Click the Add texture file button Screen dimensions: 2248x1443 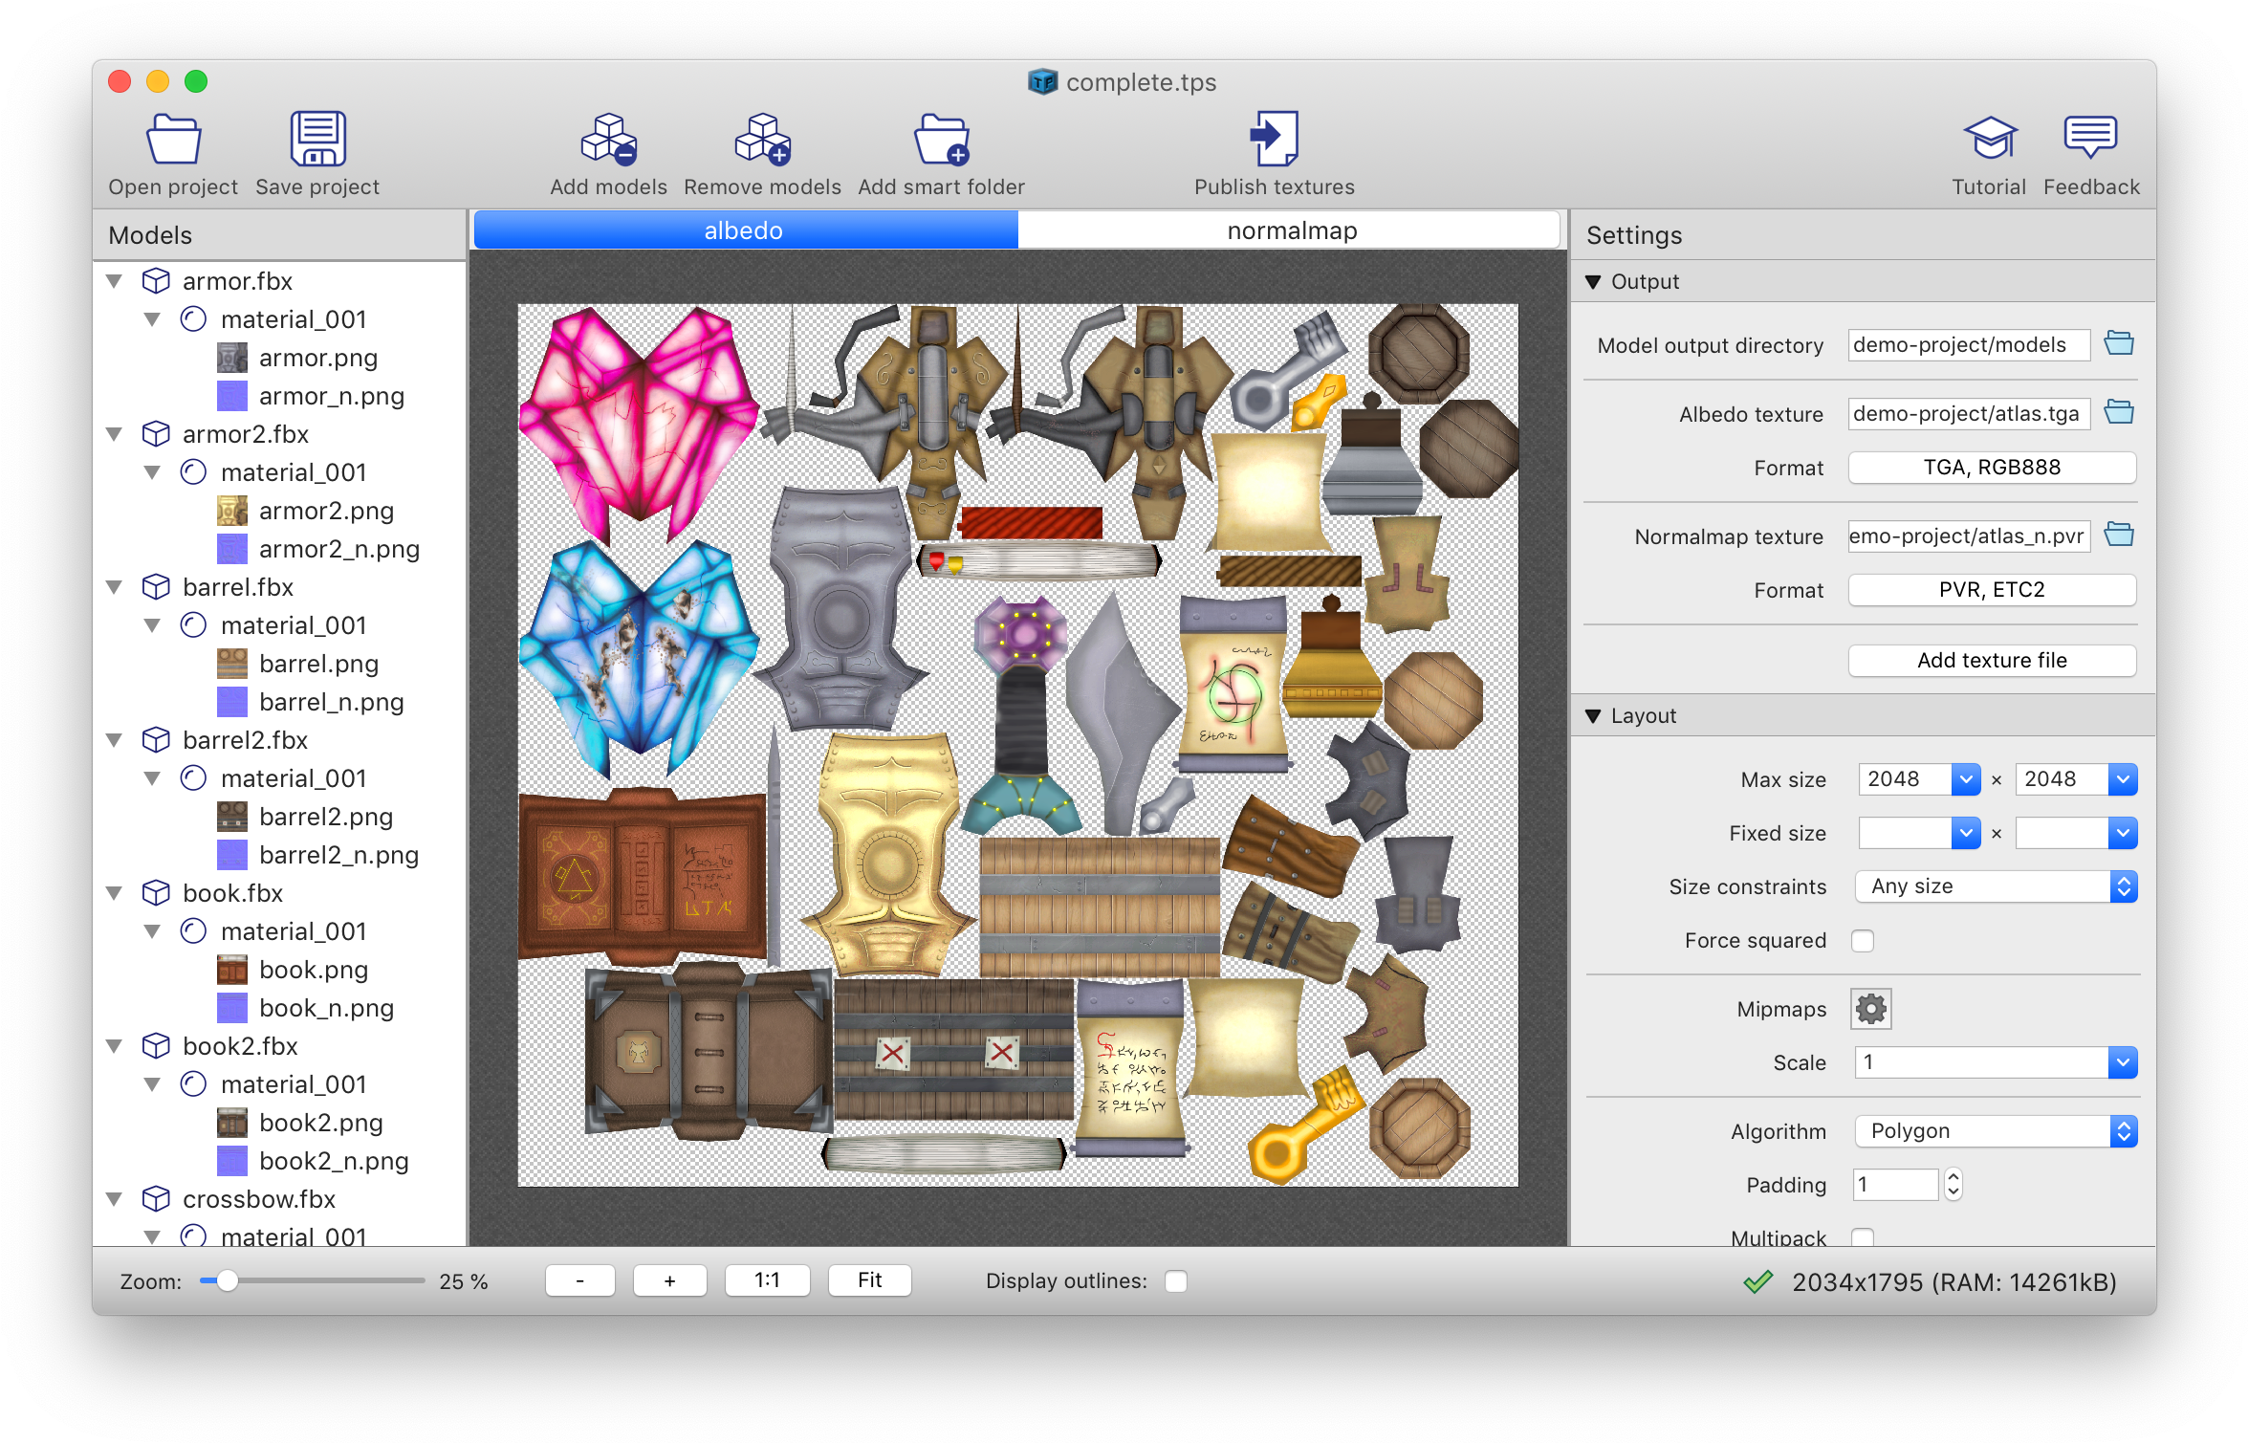coord(1992,660)
